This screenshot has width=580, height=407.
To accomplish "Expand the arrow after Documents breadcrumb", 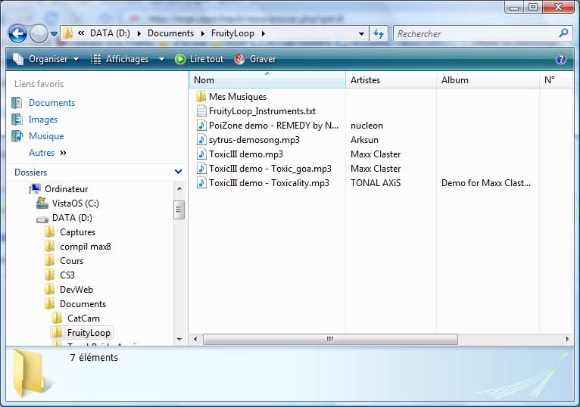I will point(203,33).
